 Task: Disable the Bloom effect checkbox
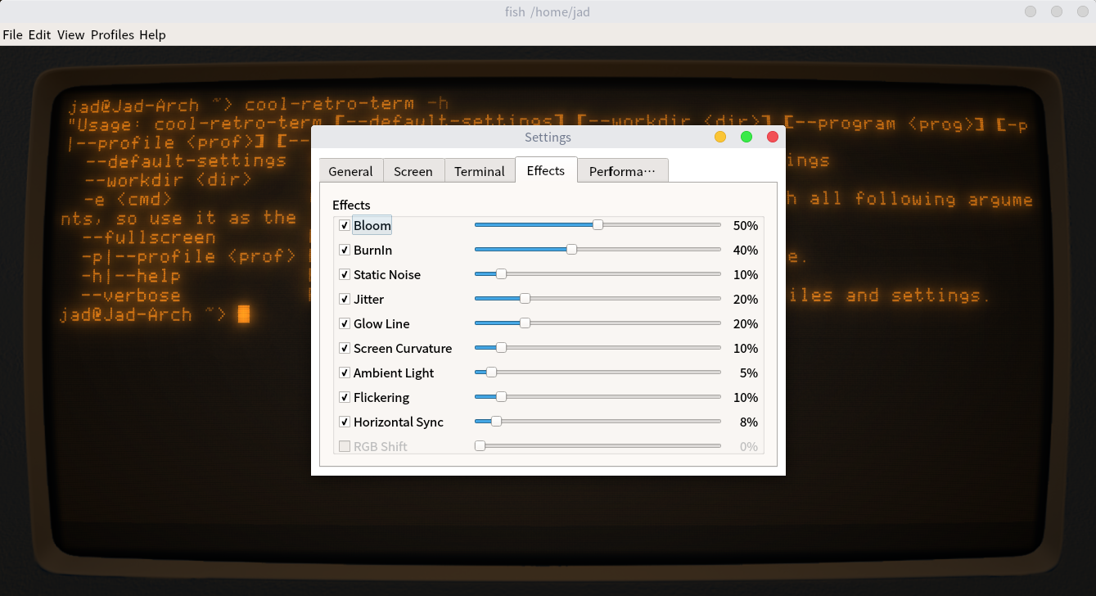pos(345,225)
